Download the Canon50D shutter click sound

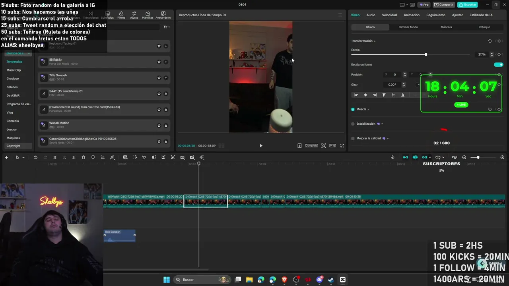pyautogui.click(x=166, y=141)
